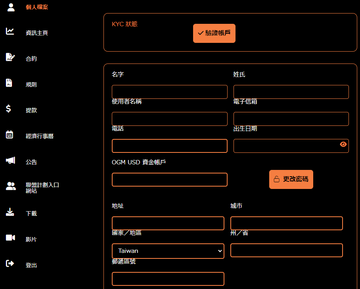Click the 下載 download icon
Image resolution: width=360 pixels, height=289 pixels.
pyautogui.click(x=11, y=213)
